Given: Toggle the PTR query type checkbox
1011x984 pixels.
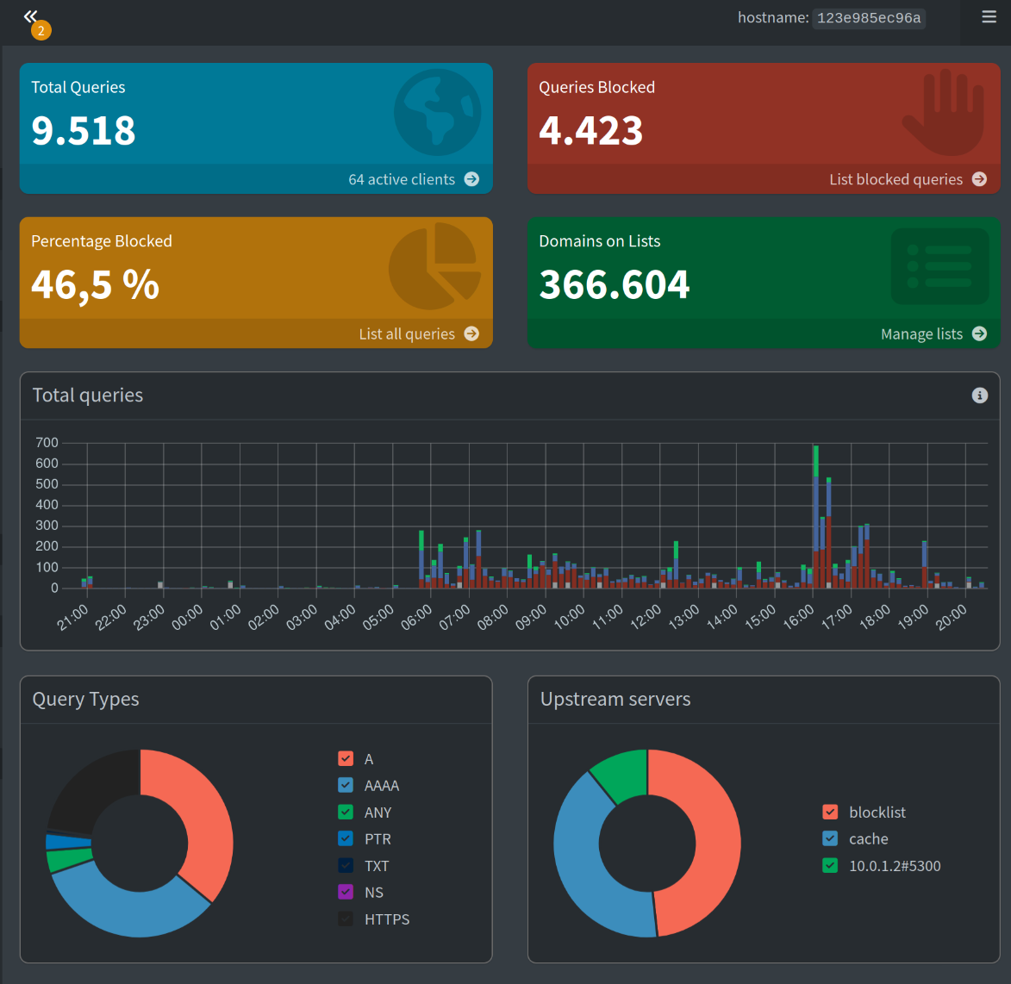Looking at the screenshot, I should [x=346, y=839].
